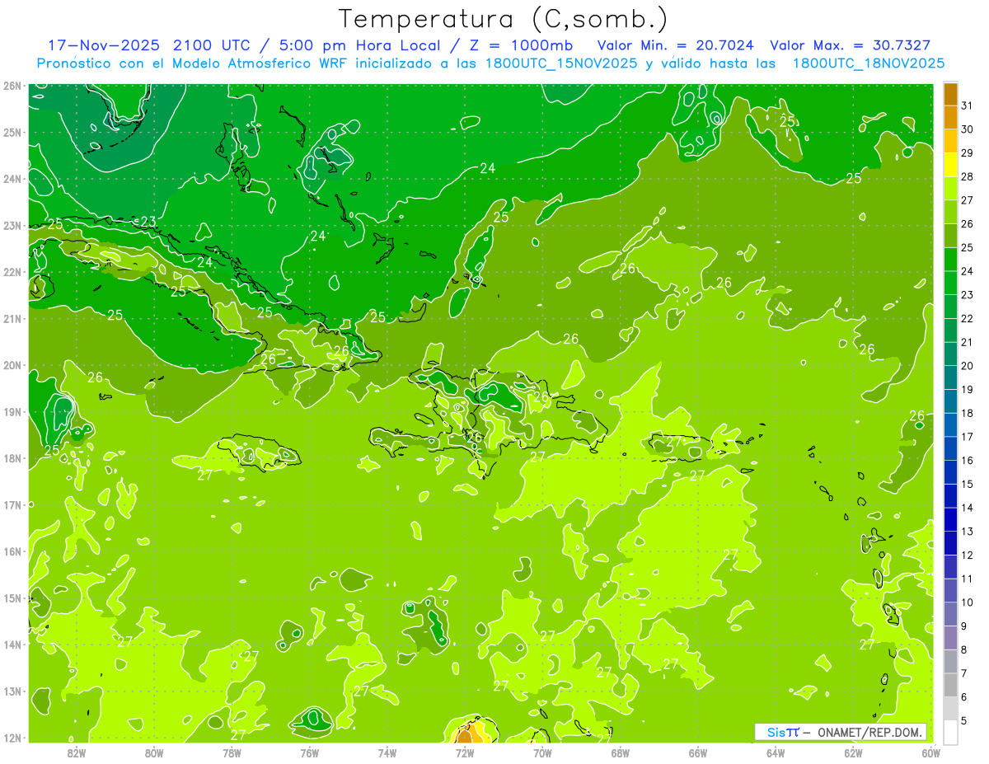Click the 15N latitude axis label
The width and height of the screenshot is (989, 764).
point(12,598)
